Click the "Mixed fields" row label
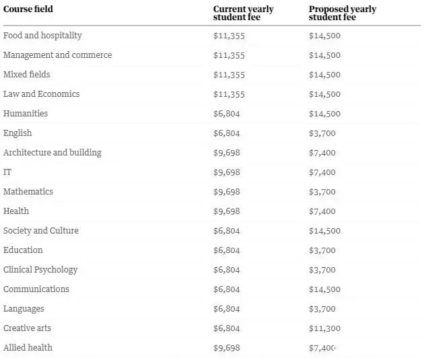Viewport: 424px width, 358px height. tap(26, 74)
